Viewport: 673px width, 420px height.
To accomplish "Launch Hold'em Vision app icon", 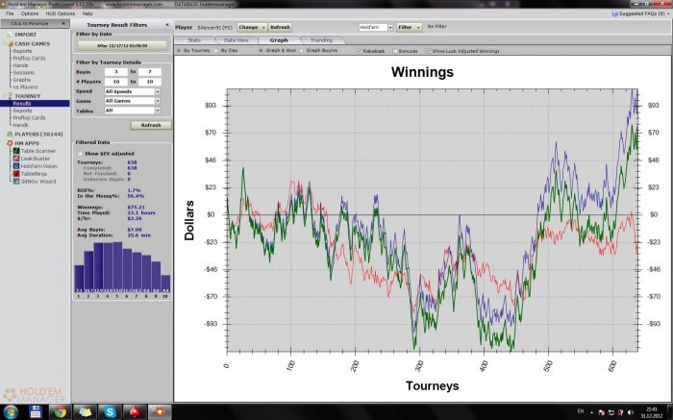I will pyautogui.click(x=16, y=166).
